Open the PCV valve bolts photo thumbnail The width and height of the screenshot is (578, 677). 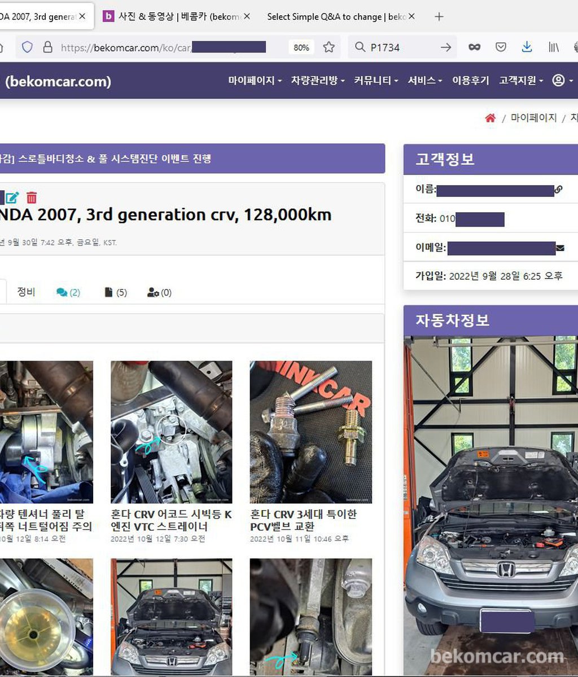click(x=311, y=432)
